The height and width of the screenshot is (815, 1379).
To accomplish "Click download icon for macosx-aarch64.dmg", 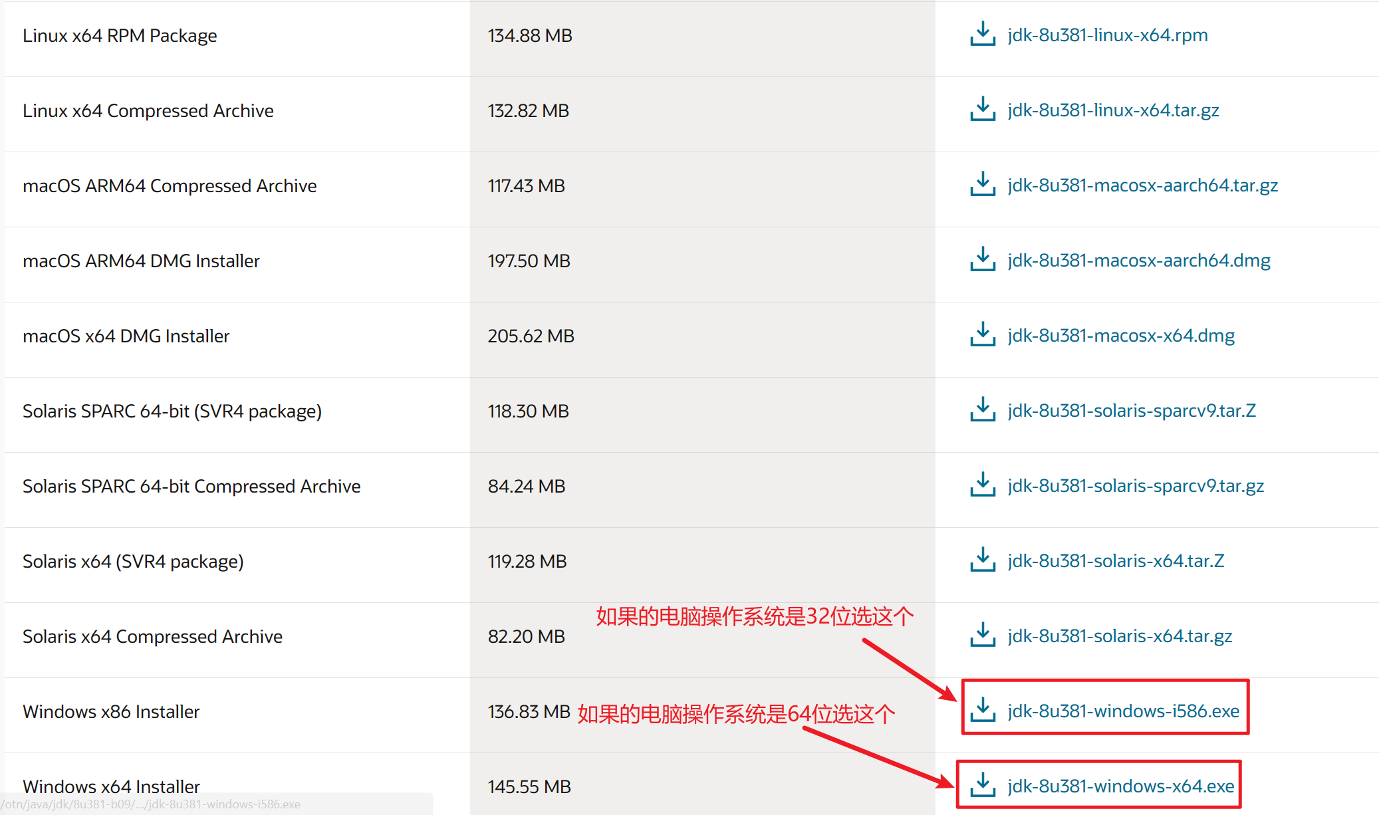I will 982,259.
